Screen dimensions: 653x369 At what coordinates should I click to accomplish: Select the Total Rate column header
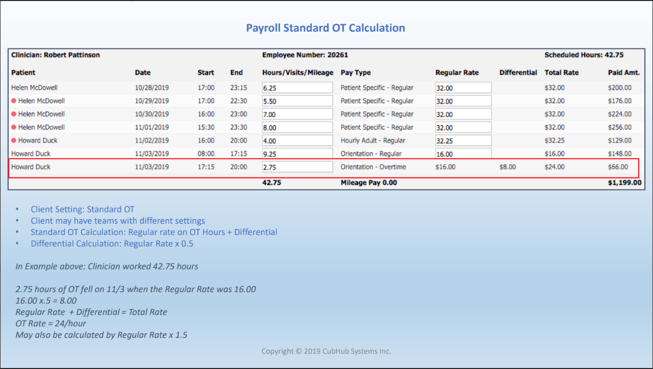pyautogui.click(x=562, y=72)
